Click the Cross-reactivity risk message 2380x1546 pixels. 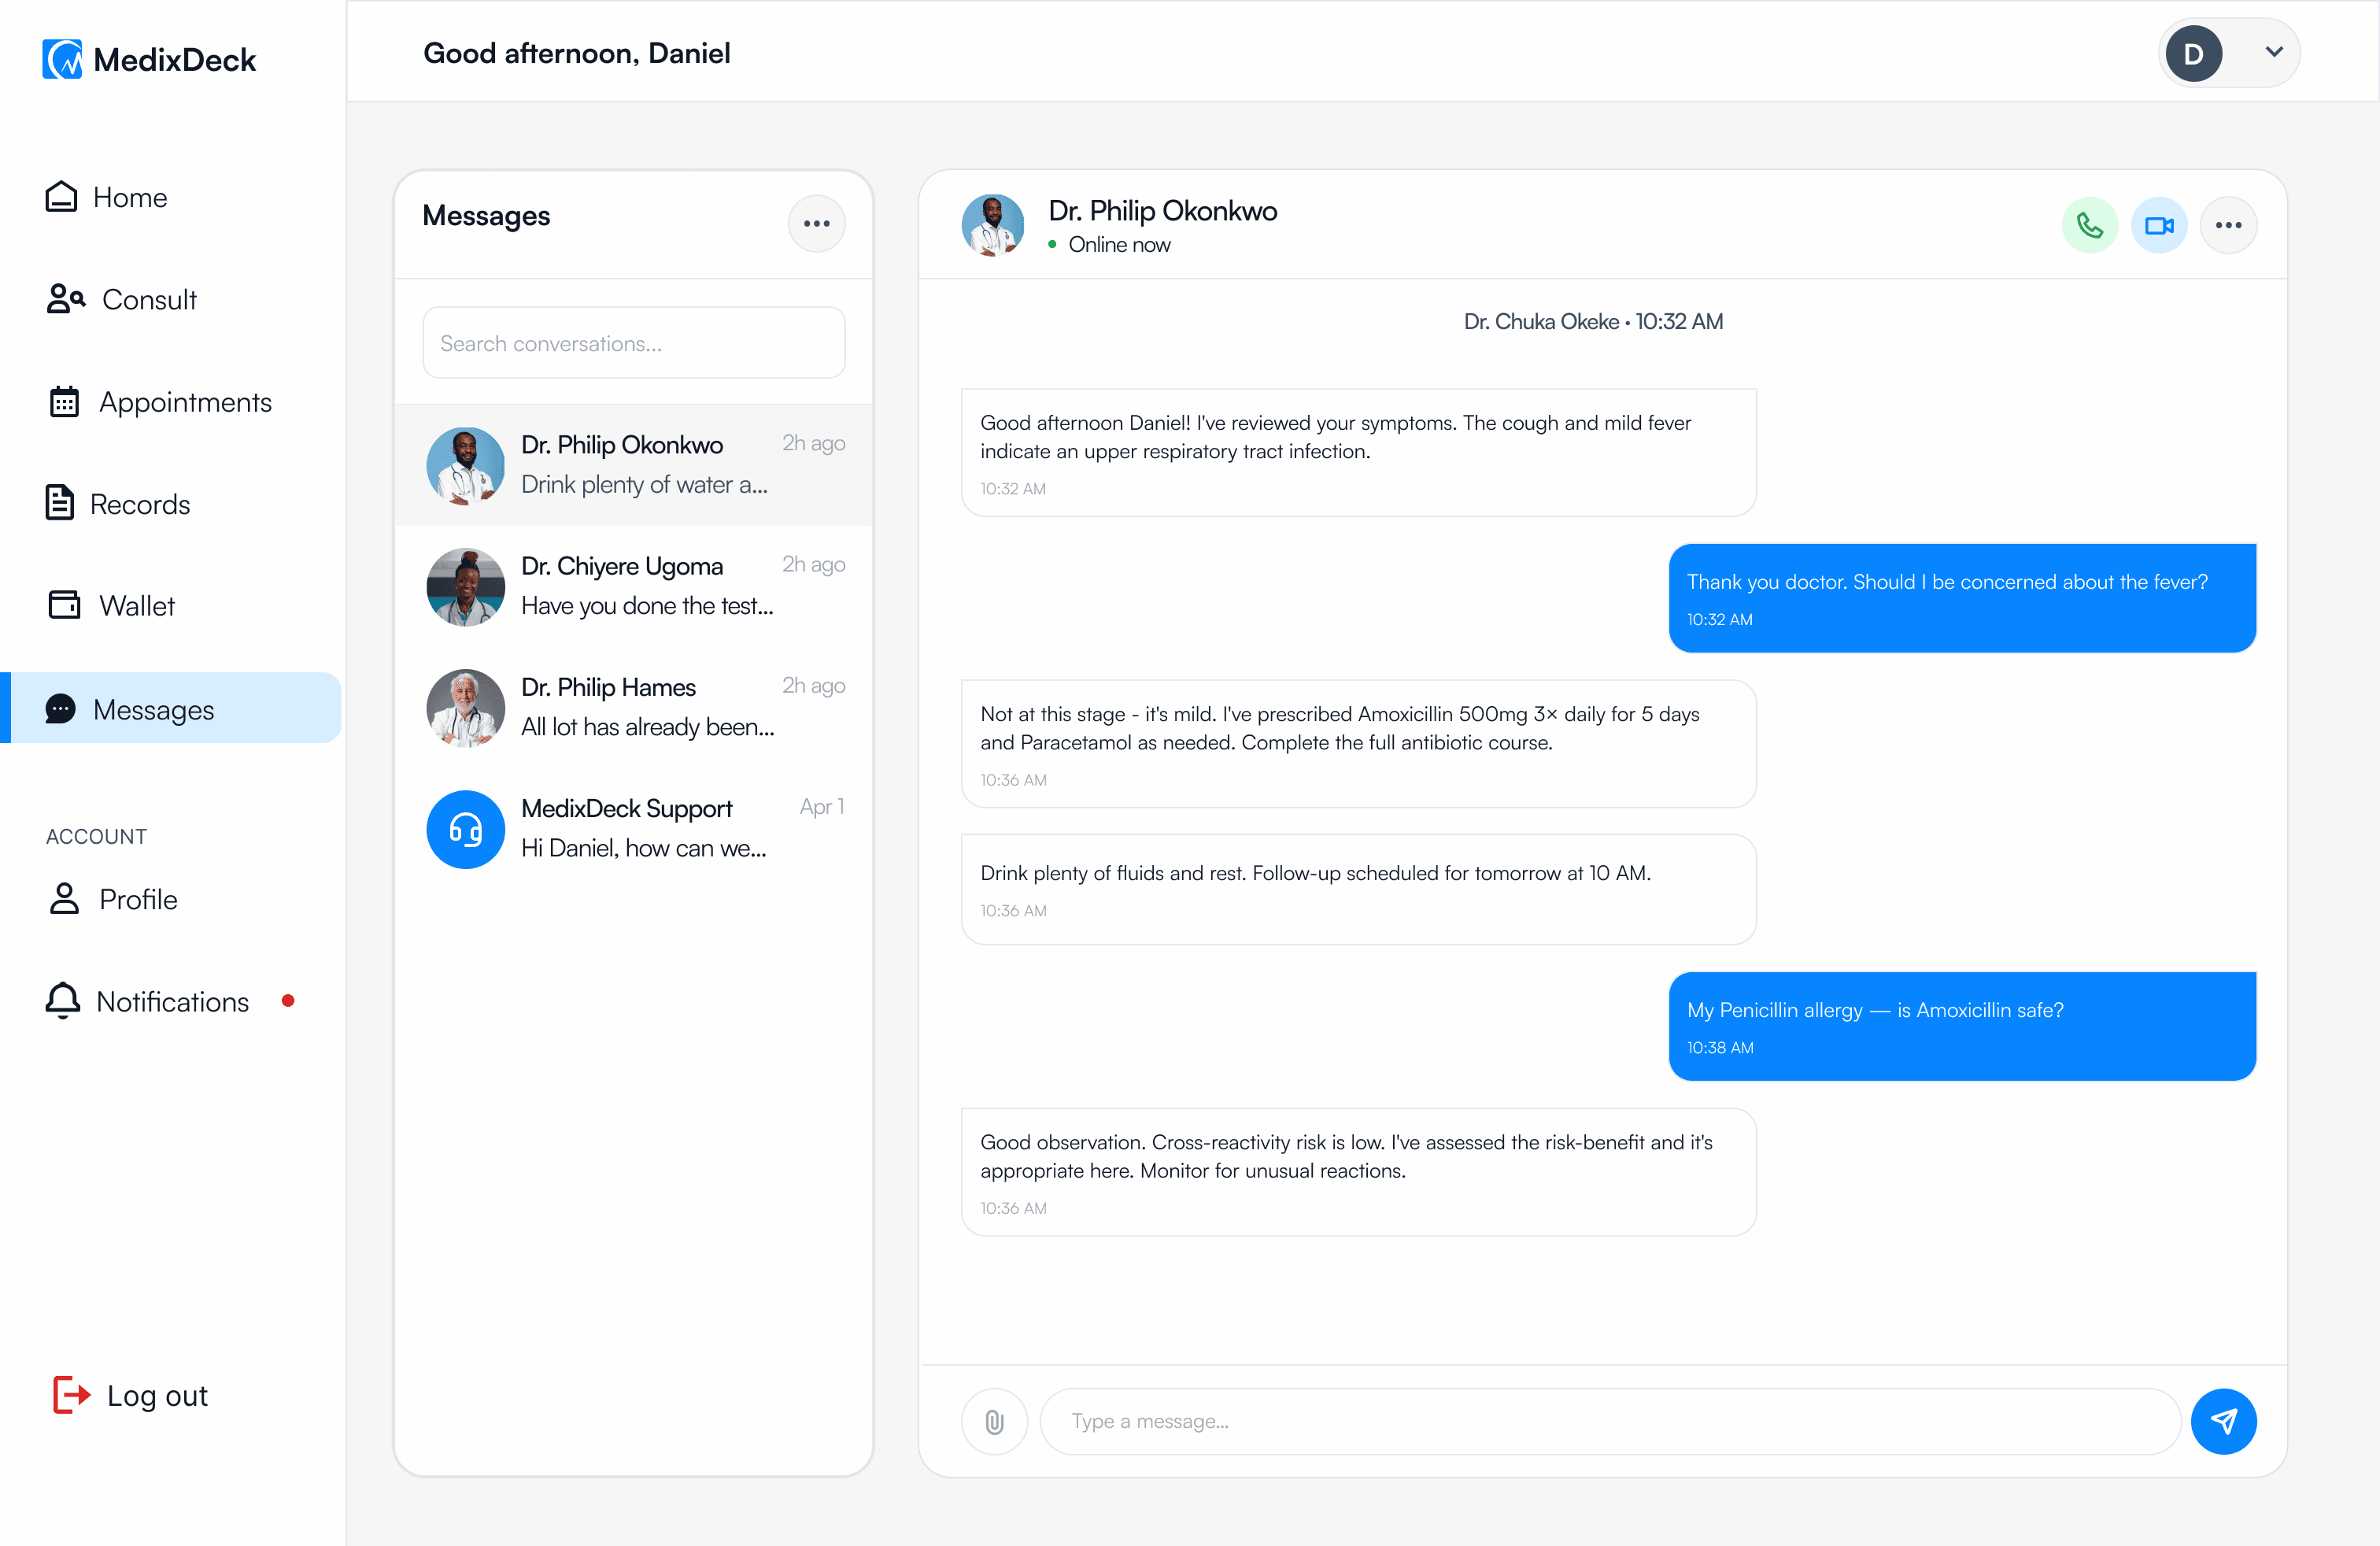tap(1358, 1172)
